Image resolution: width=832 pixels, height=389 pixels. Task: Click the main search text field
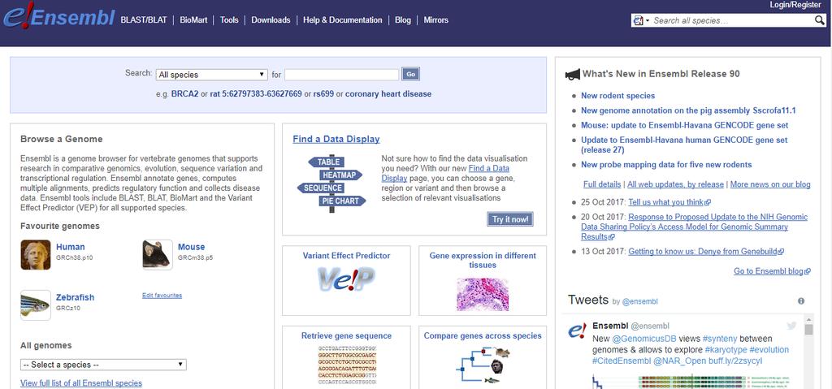[x=342, y=75]
